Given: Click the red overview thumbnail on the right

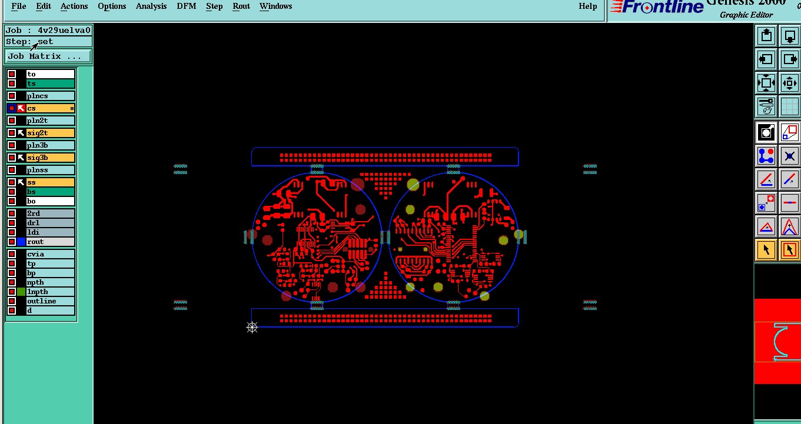Looking at the screenshot, I should coord(777,341).
